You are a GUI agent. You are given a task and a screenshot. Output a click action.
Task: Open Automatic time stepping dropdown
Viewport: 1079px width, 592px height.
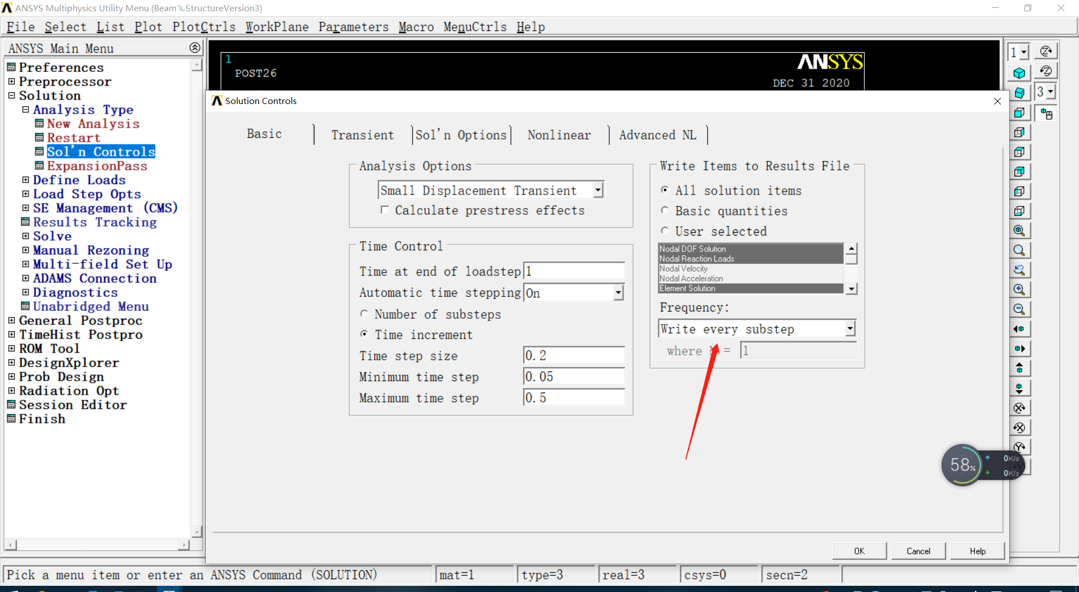click(619, 292)
